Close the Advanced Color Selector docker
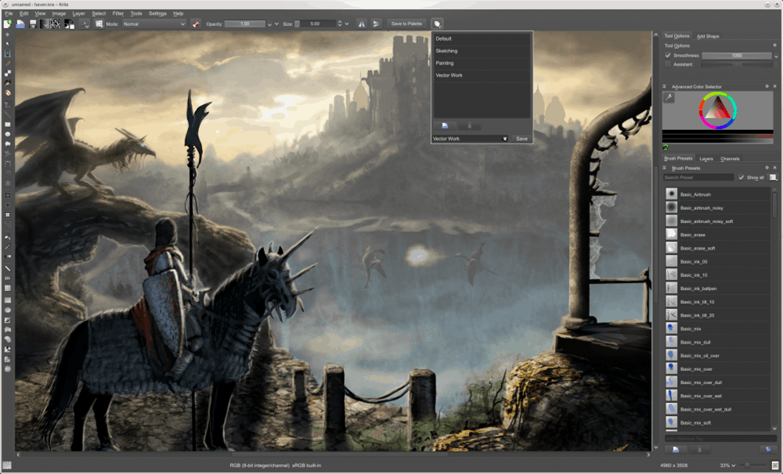 pos(775,86)
